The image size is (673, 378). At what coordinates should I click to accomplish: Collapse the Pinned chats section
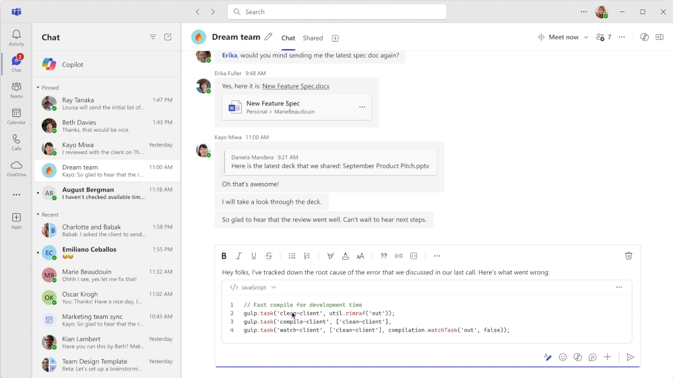pyautogui.click(x=38, y=87)
